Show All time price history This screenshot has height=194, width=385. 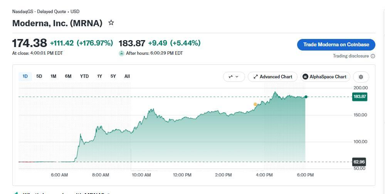[x=127, y=76]
